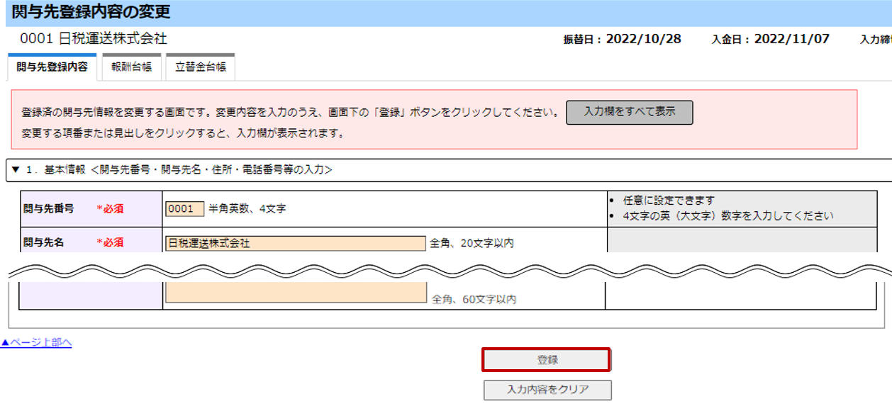The height and width of the screenshot is (406, 892).
Task: Click the 関与先番号 input field containing 0001
Action: 184,209
